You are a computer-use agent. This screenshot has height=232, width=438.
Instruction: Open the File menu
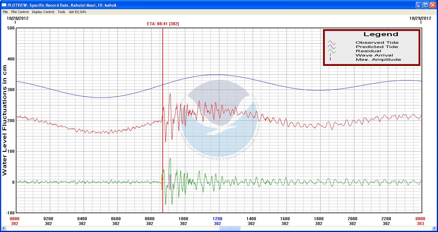coord(5,12)
